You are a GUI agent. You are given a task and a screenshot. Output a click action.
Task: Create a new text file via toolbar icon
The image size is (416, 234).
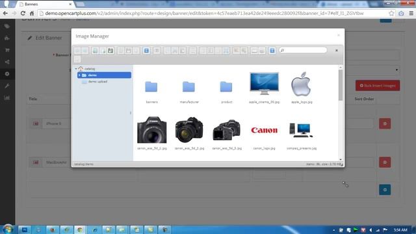pyautogui.click(x=103, y=51)
